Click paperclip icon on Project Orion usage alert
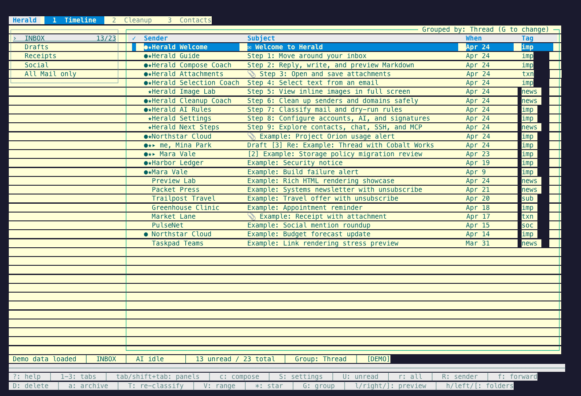Image resolution: width=581 pixels, height=396 pixels. tap(251, 136)
